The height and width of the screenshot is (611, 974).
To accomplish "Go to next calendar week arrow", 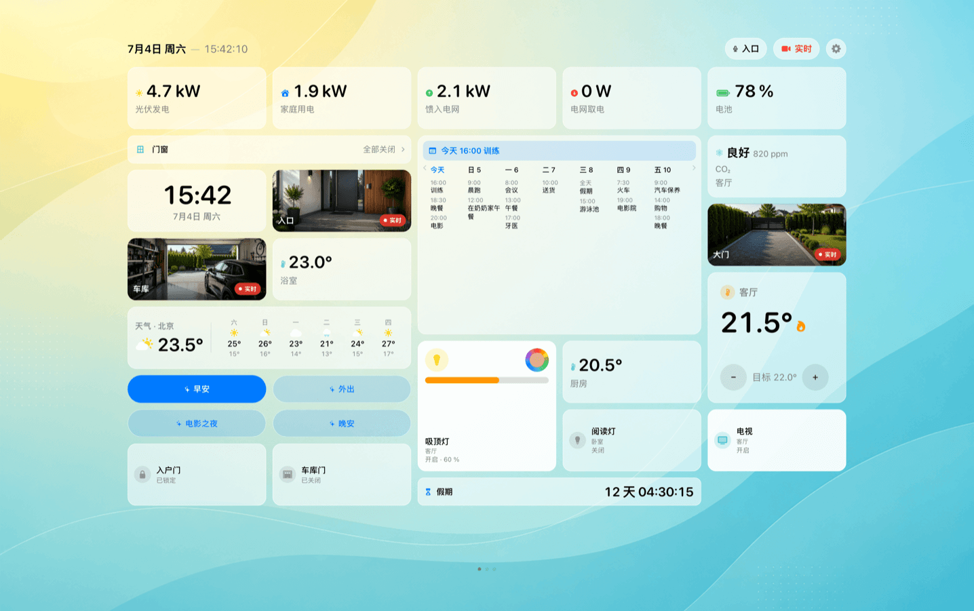I will point(694,168).
